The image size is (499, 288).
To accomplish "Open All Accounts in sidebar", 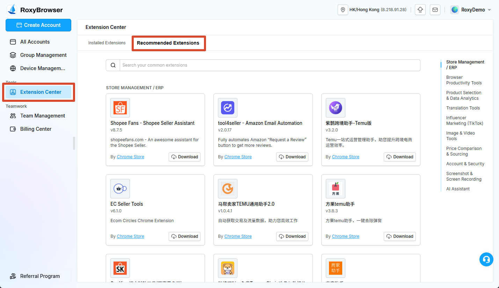I will point(38,42).
